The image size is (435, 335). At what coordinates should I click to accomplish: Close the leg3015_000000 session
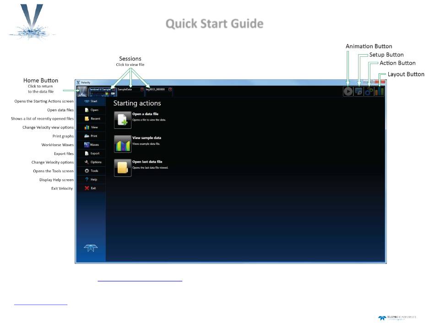[170, 89]
